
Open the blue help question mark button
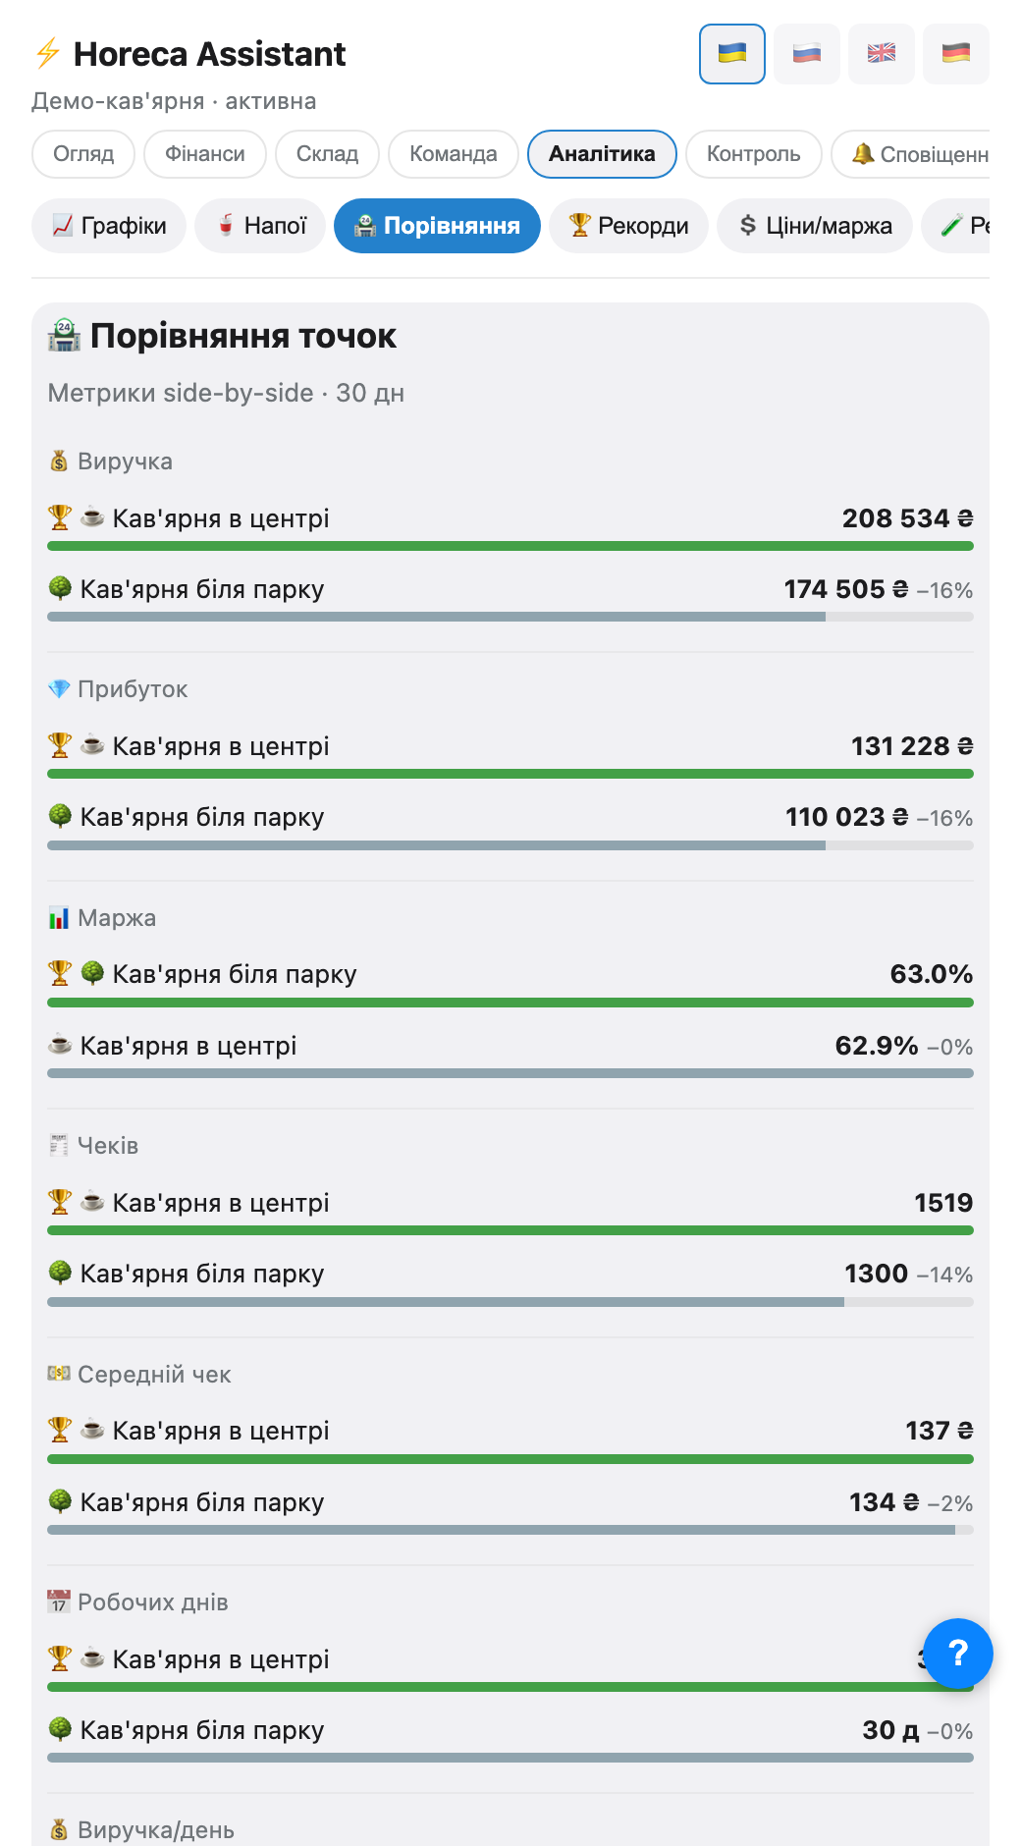pyautogui.click(x=958, y=1654)
